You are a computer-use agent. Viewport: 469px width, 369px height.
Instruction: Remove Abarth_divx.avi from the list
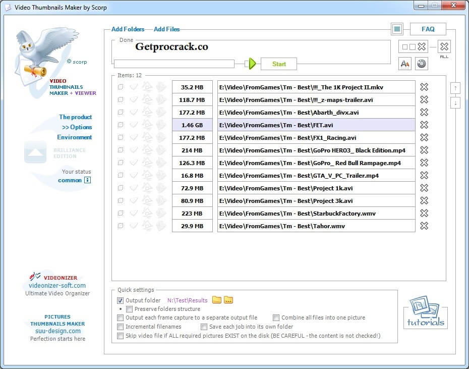pos(424,112)
